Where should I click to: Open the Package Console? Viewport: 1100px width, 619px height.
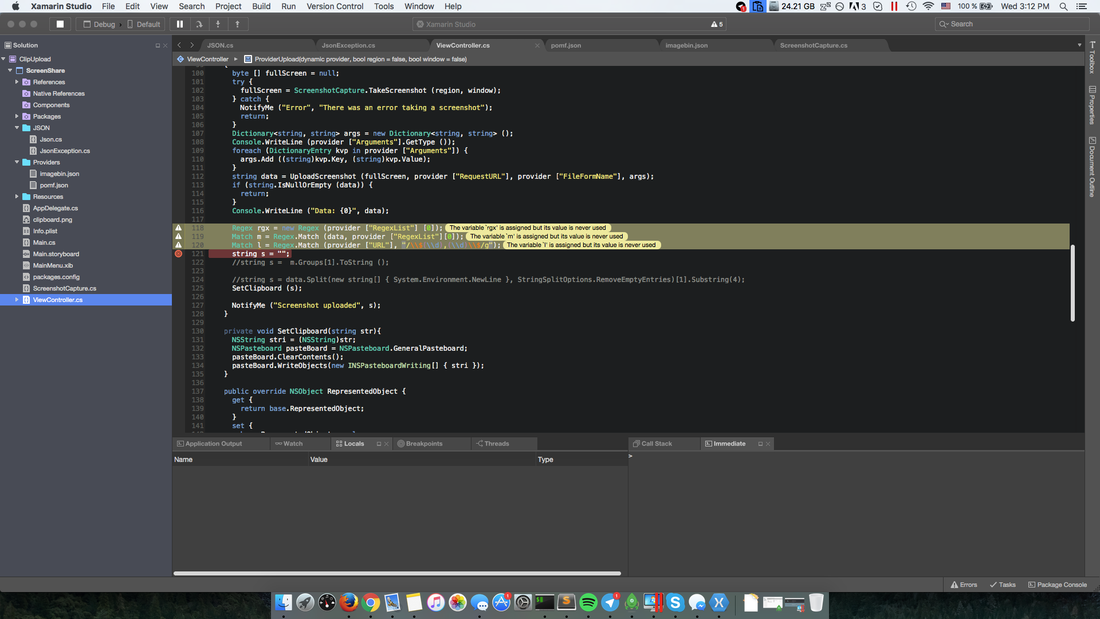tap(1058, 585)
